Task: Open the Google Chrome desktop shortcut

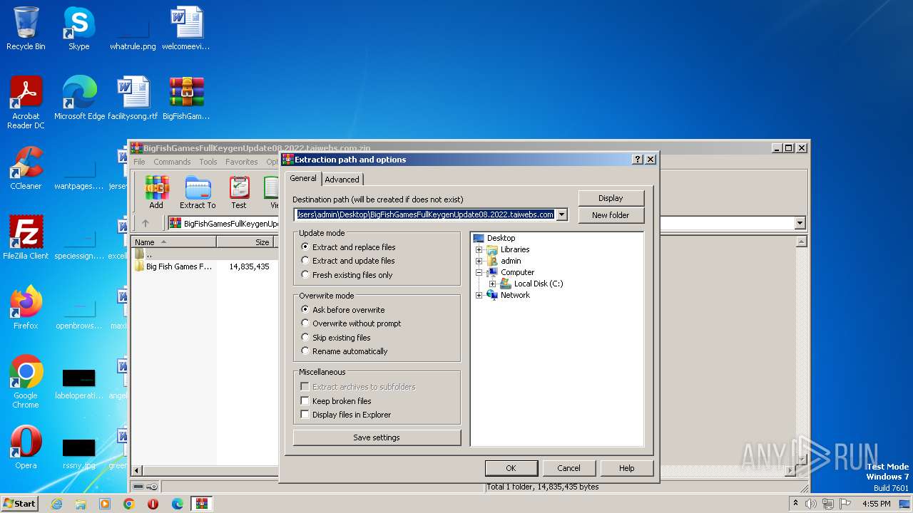Action: pos(26,381)
